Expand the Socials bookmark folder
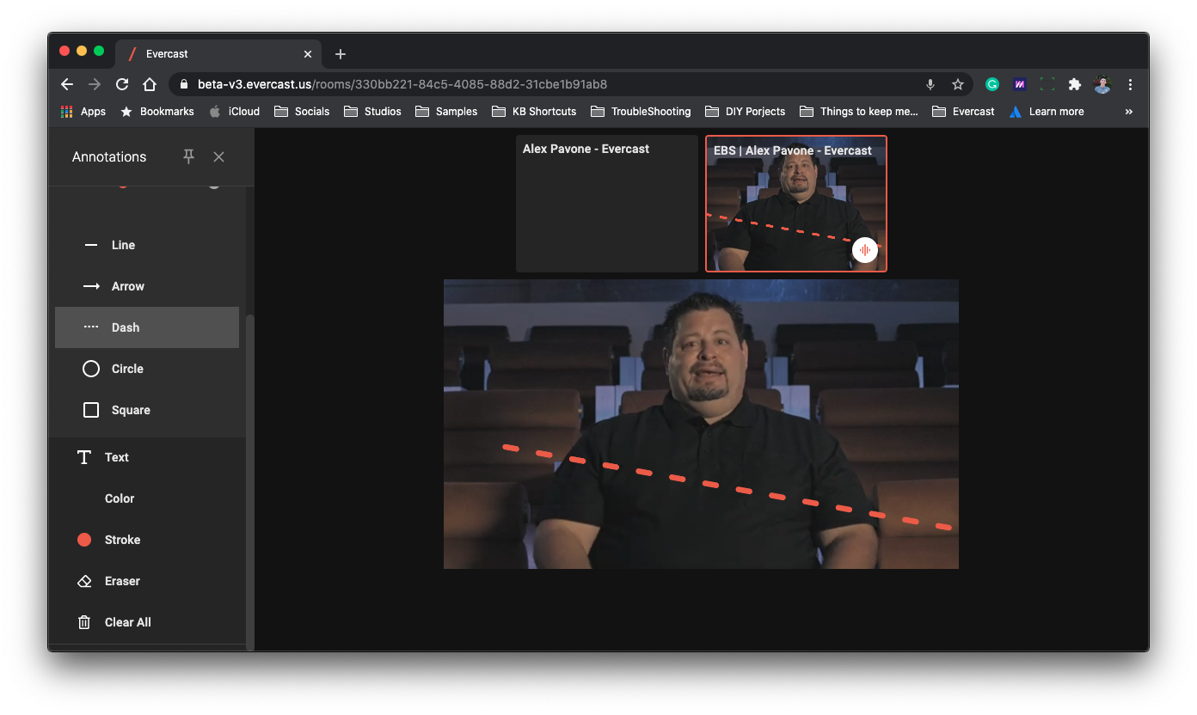Viewport: 1197px width, 715px height. click(301, 112)
